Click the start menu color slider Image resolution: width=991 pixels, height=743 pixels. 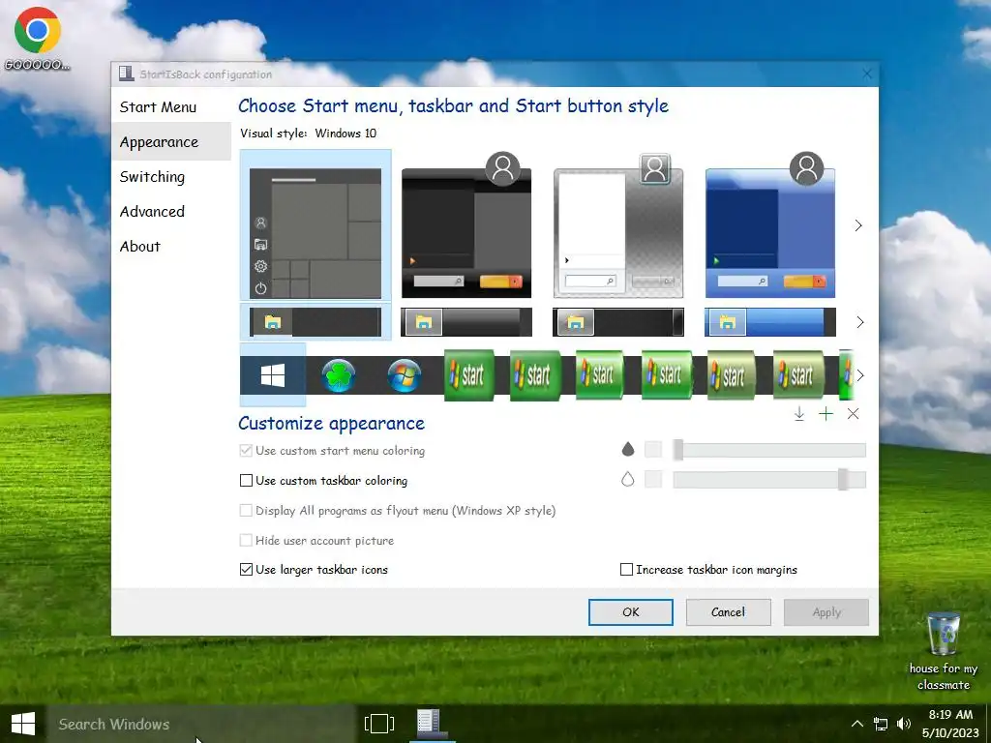point(769,450)
